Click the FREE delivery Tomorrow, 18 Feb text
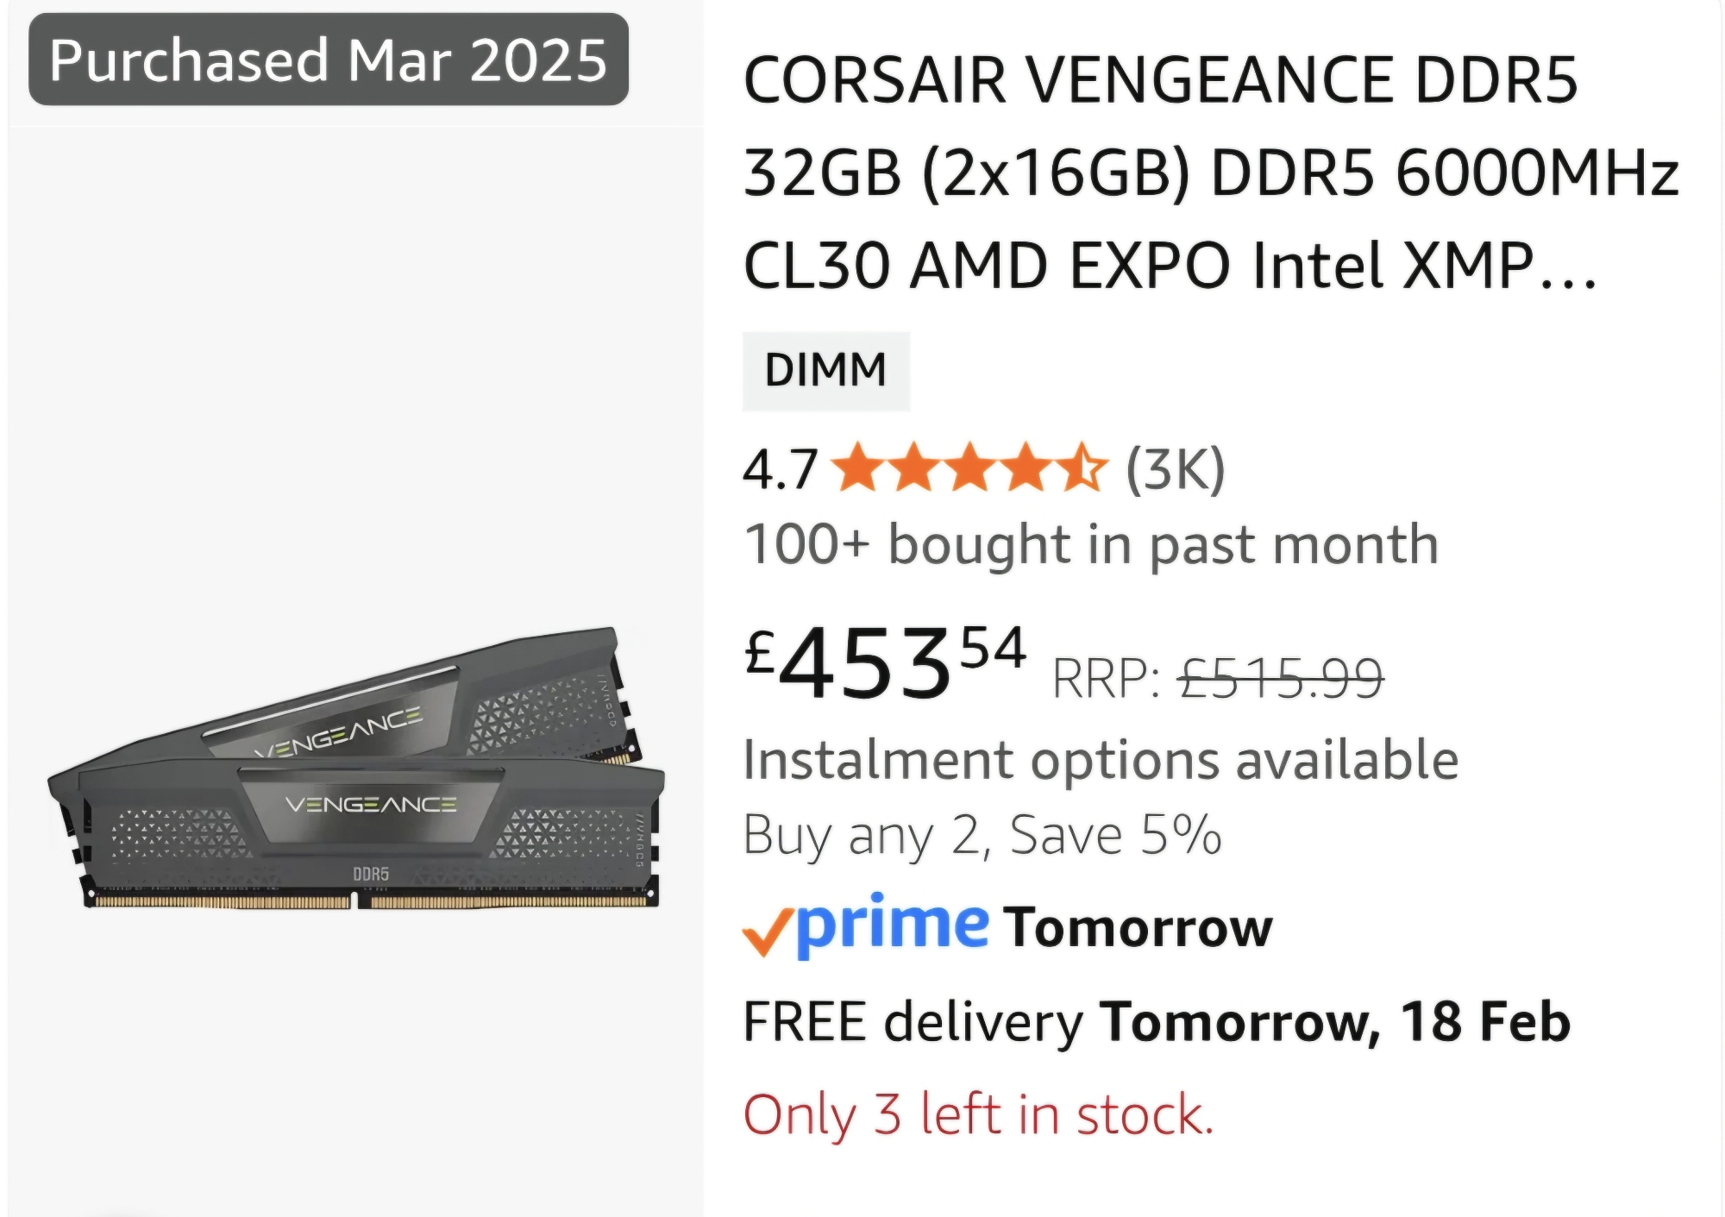 (x=1157, y=1021)
